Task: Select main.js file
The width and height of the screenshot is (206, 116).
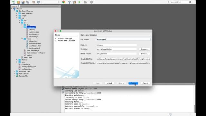Action: tap(29, 55)
